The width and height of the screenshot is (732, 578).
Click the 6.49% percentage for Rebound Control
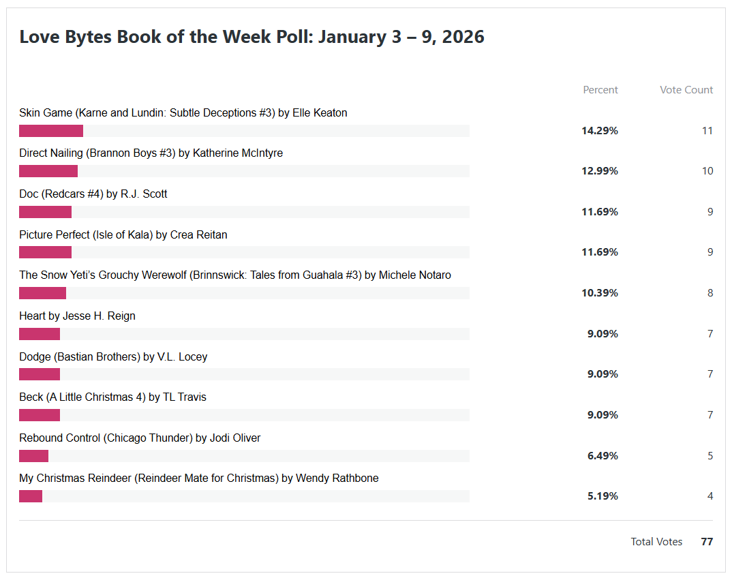pos(603,456)
